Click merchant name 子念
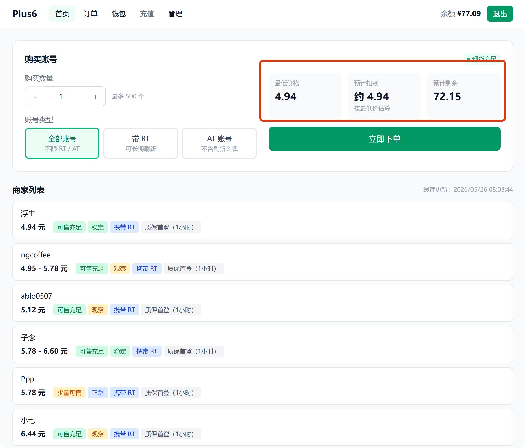This screenshot has height=448, width=525. pos(28,338)
